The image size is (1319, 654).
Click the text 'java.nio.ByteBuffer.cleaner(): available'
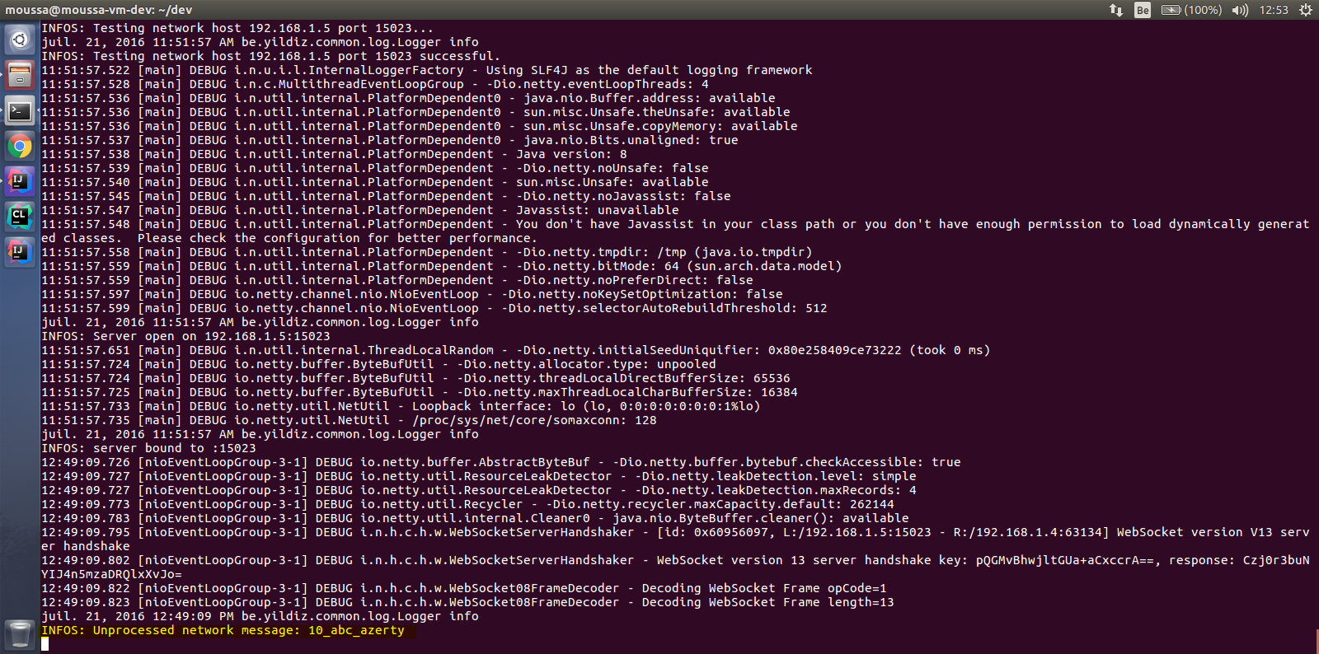coord(760,518)
